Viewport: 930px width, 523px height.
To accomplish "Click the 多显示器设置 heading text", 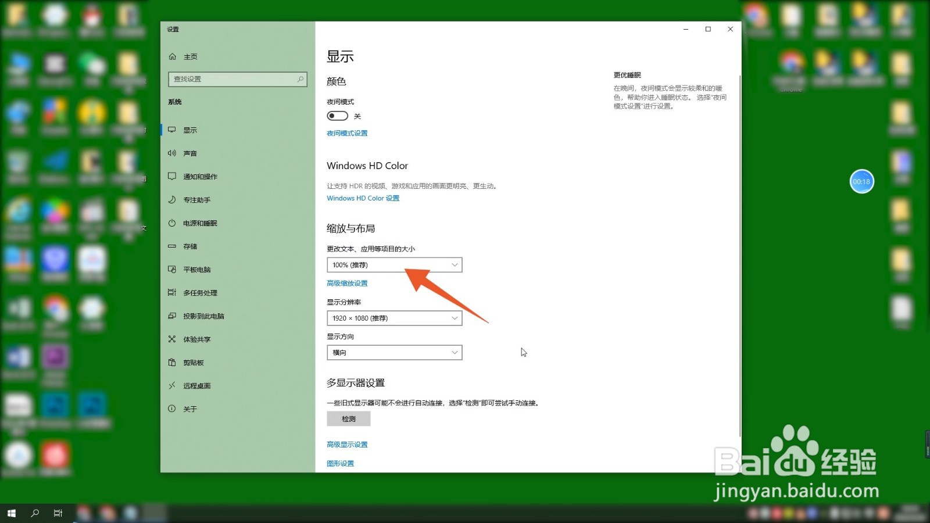I will point(356,383).
